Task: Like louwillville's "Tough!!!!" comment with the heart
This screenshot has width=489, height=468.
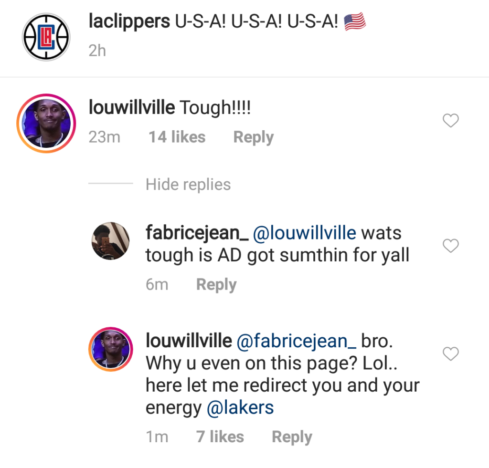Action: click(451, 121)
